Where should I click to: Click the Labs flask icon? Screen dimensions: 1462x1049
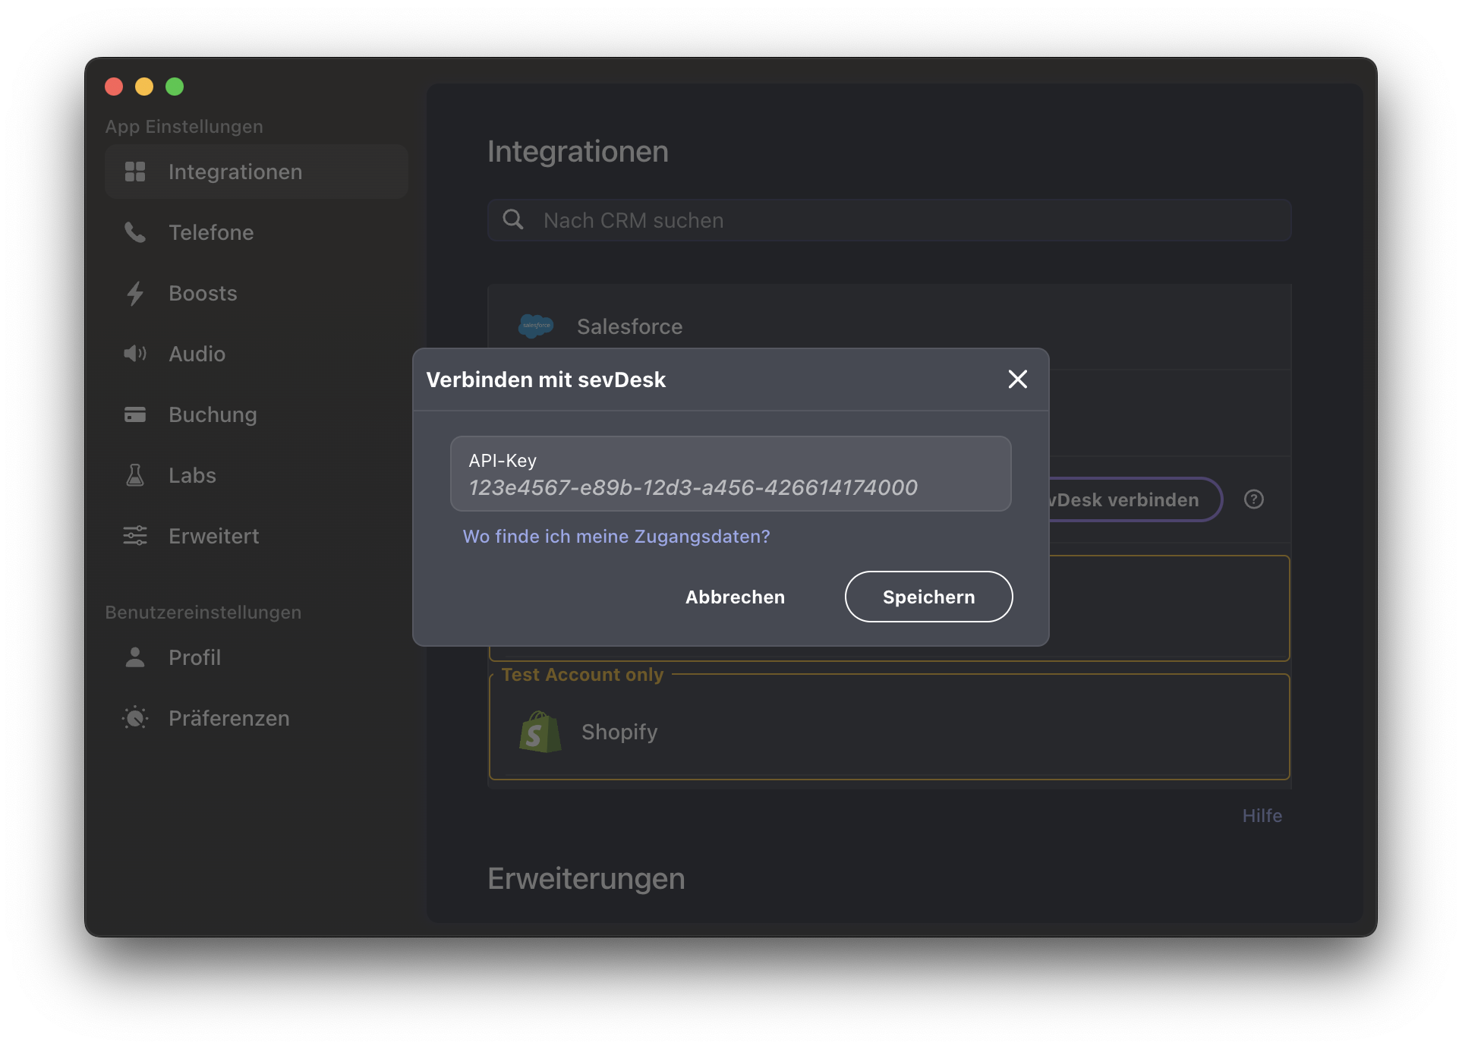tap(135, 475)
